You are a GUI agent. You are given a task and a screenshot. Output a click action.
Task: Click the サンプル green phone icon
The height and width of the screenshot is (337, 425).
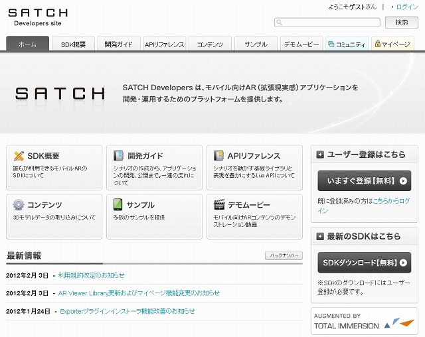[x=118, y=205]
